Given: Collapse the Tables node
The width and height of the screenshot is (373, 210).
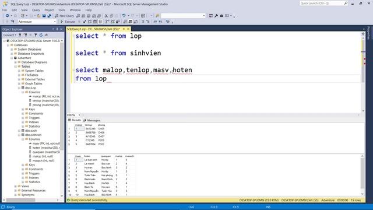Looking at the screenshot, I should (16, 66).
